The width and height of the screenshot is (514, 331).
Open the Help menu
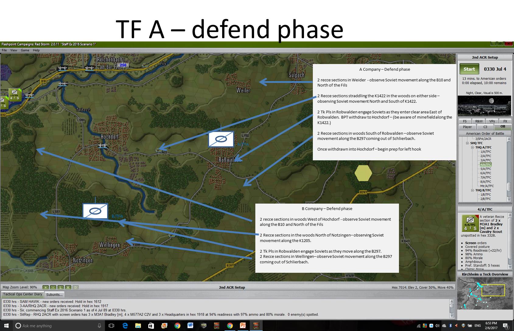click(36, 50)
